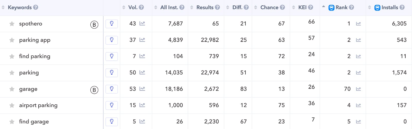Screen dimensions: 412x129
Task: Show volume trend chart for parking
Action: [142, 73]
